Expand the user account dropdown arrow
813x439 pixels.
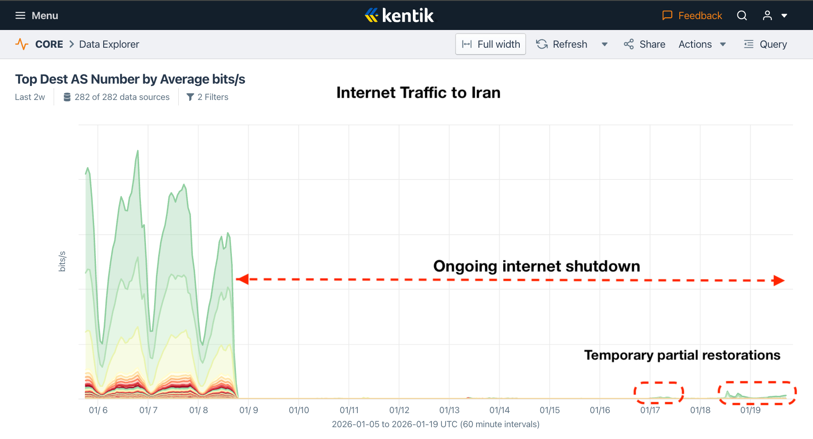tap(784, 15)
